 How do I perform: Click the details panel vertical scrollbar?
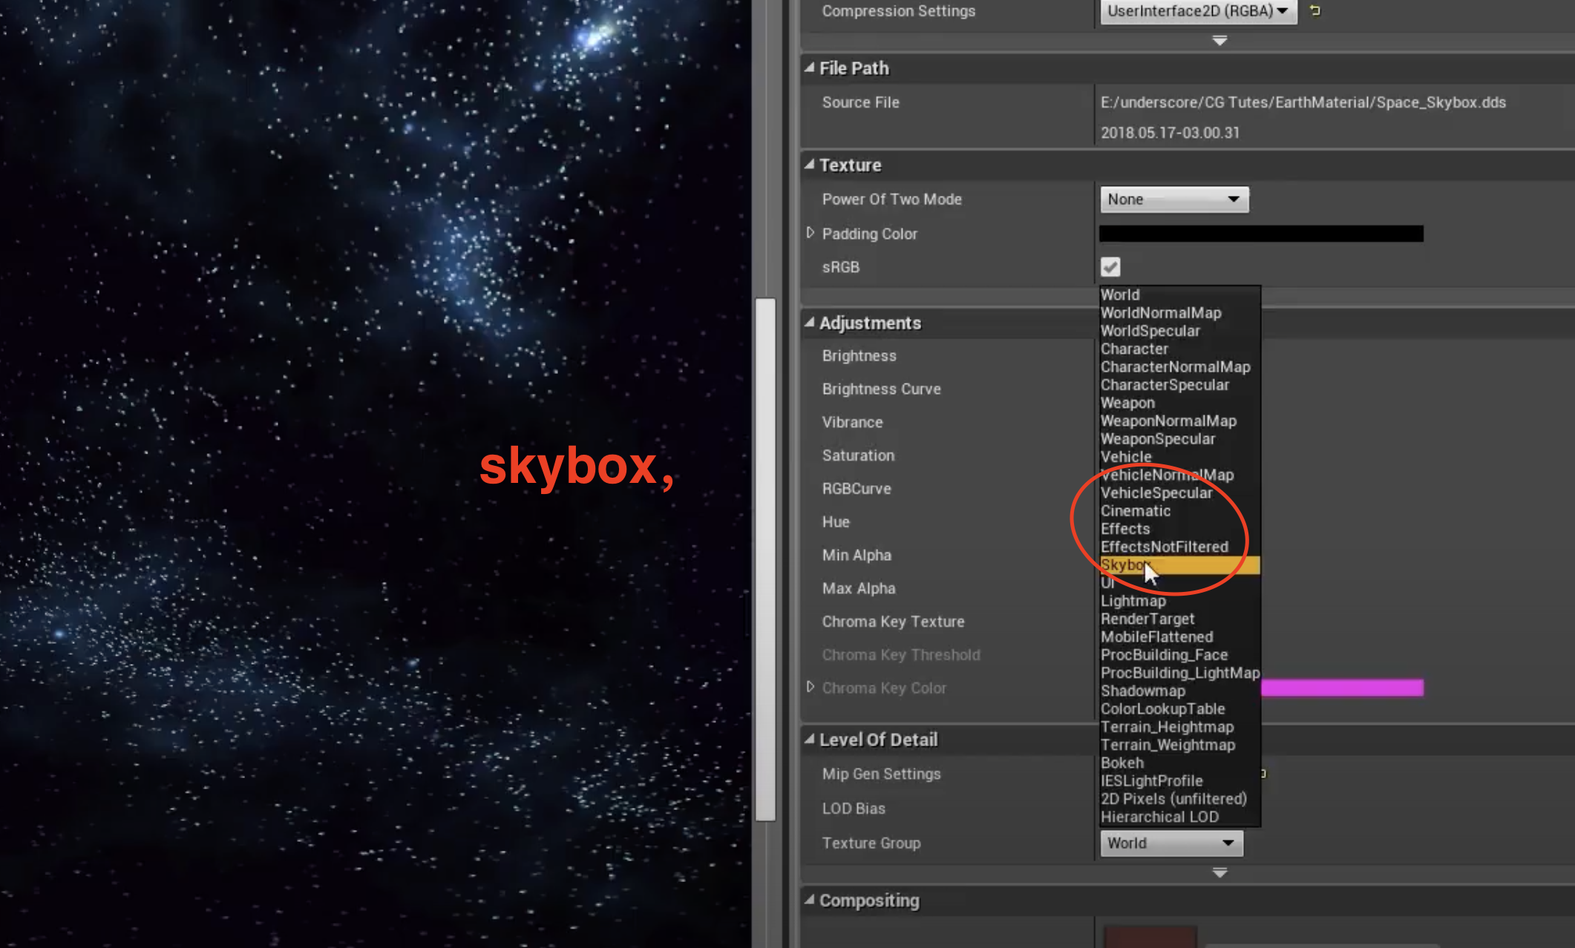click(x=765, y=559)
